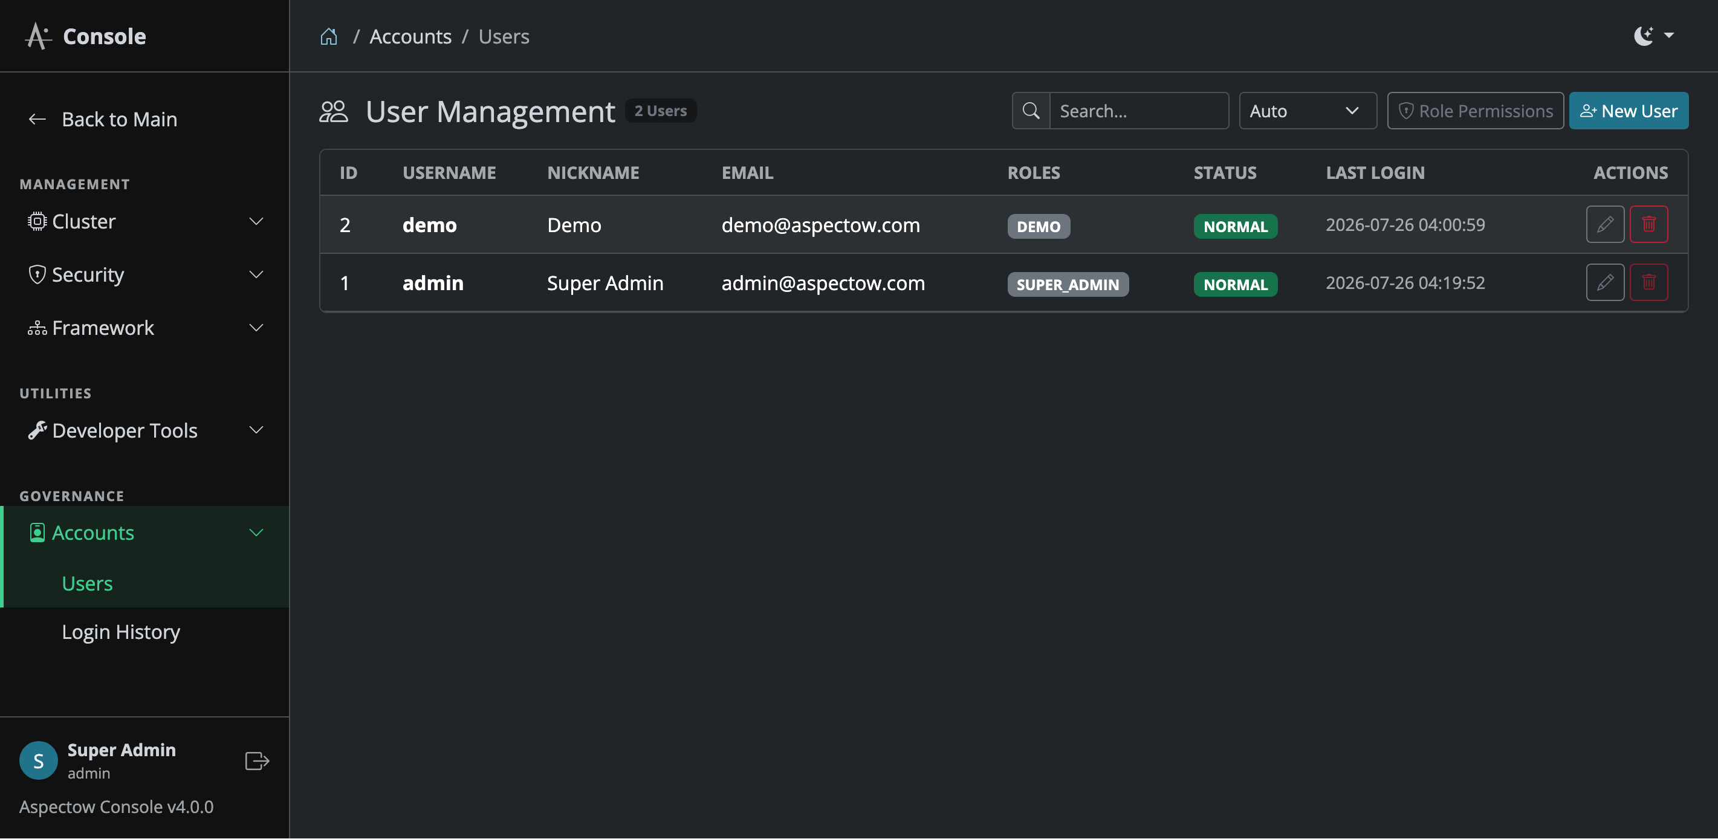Expand the Framework menu chevron
This screenshot has height=839, width=1718.
pyautogui.click(x=256, y=328)
